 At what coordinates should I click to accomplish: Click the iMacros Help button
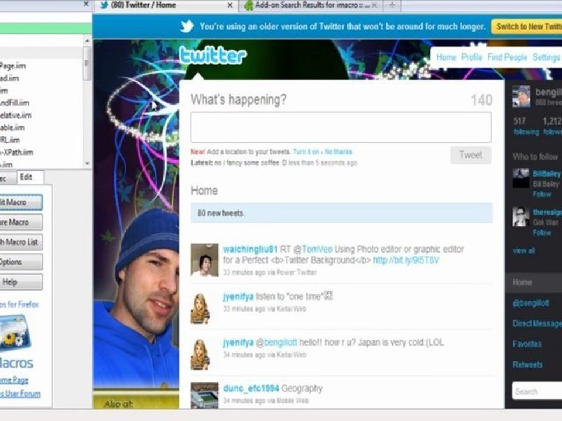tap(21, 282)
